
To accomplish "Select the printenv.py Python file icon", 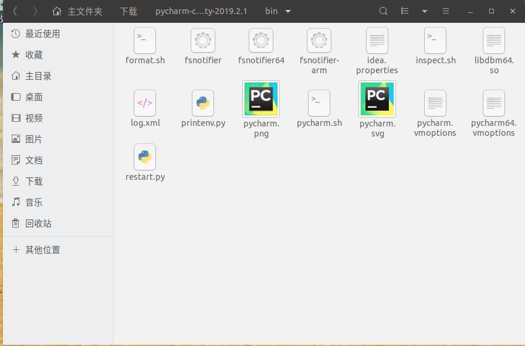I will pyautogui.click(x=203, y=103).
